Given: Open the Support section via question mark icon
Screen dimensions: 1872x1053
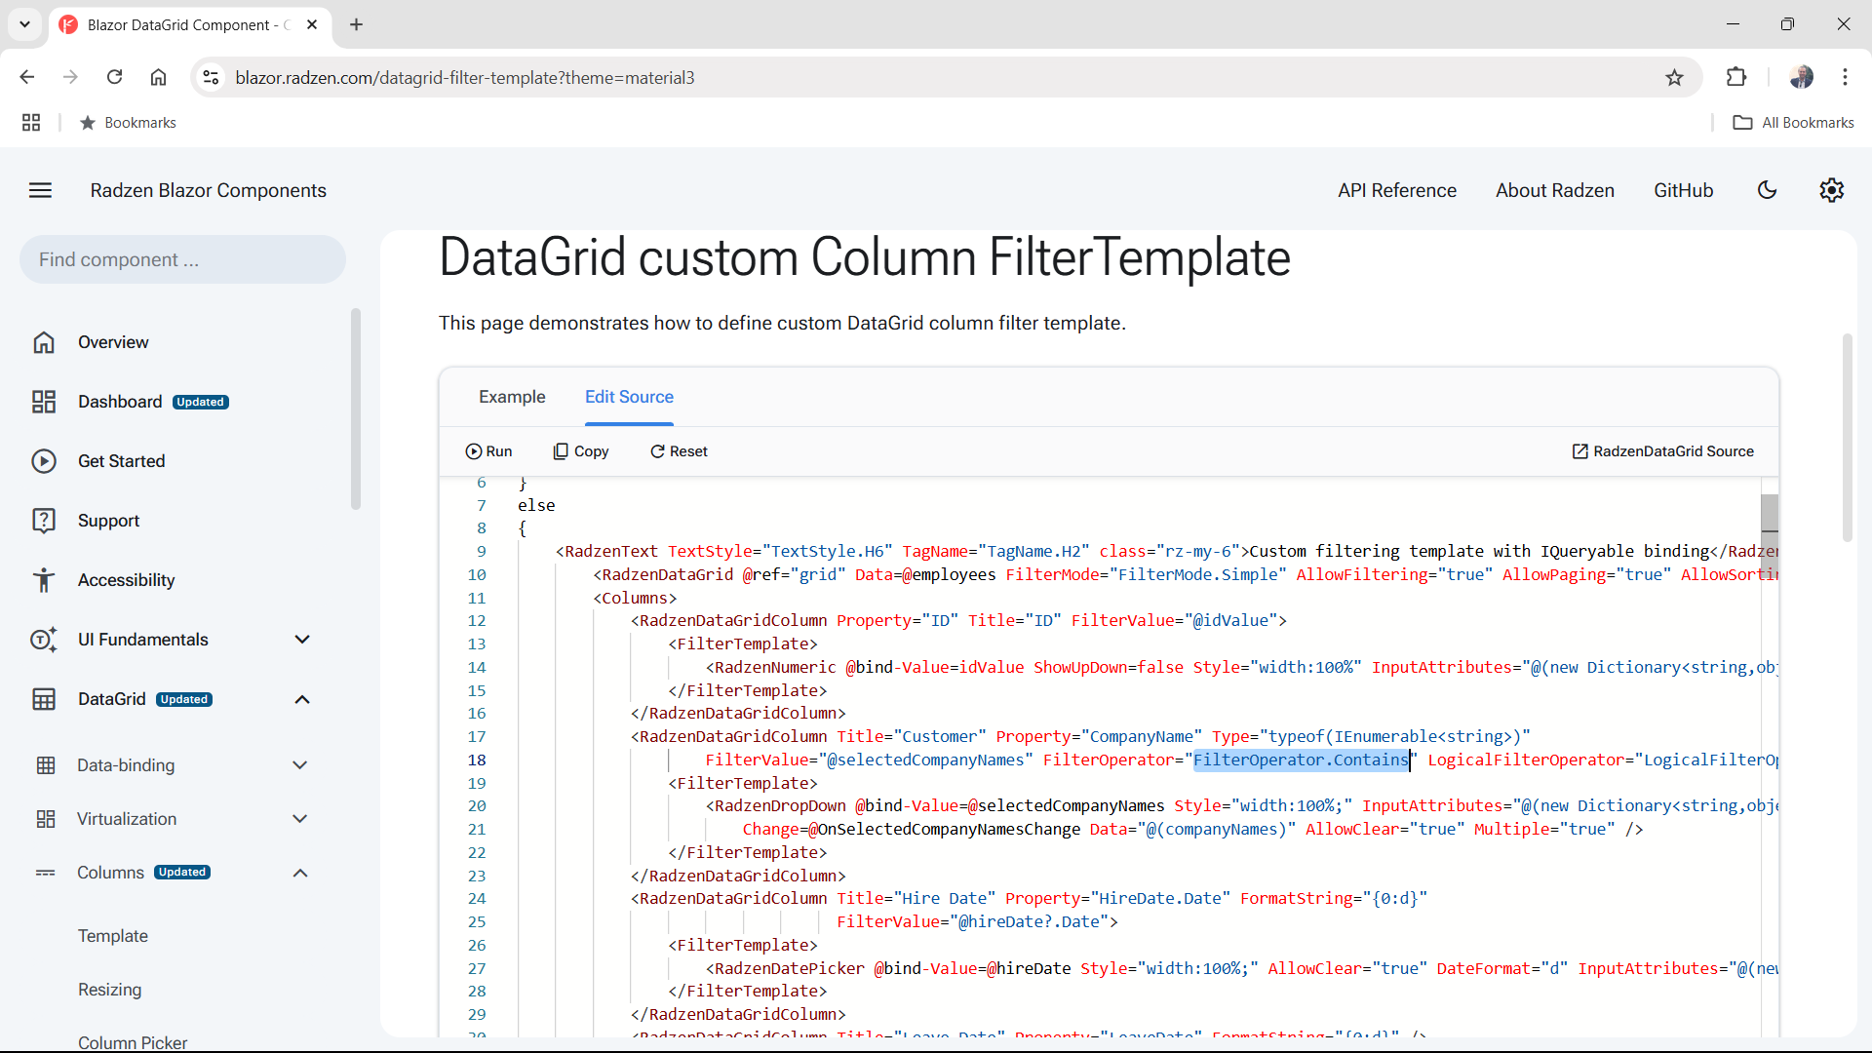Looking at the screenshot, I should click(44, 520).
